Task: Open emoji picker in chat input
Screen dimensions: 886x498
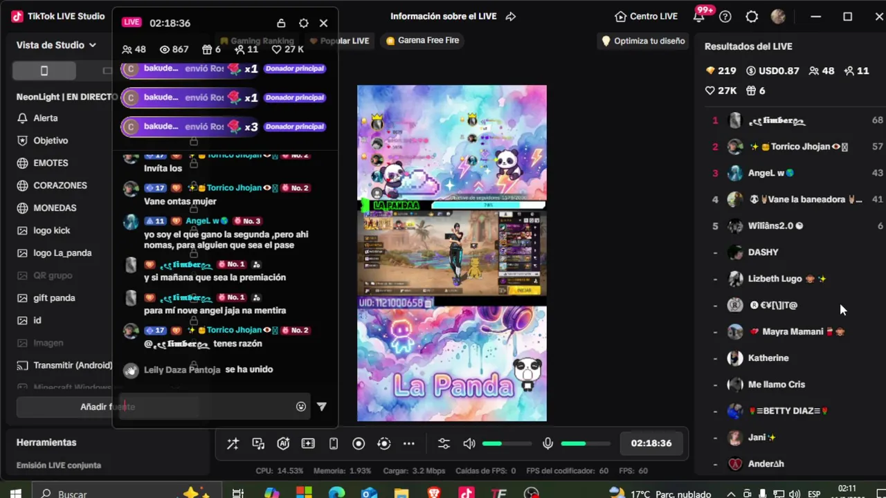Action: pos(301,407)
